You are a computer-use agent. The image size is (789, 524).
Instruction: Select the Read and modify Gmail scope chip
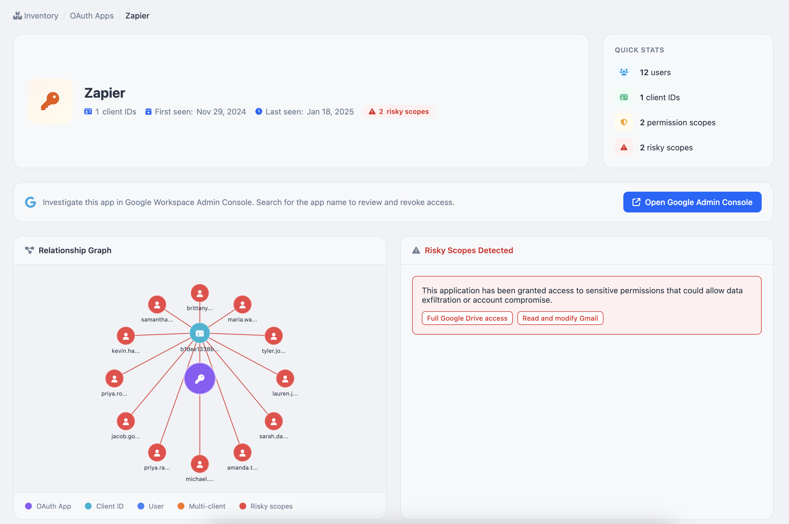coord(560,318)
